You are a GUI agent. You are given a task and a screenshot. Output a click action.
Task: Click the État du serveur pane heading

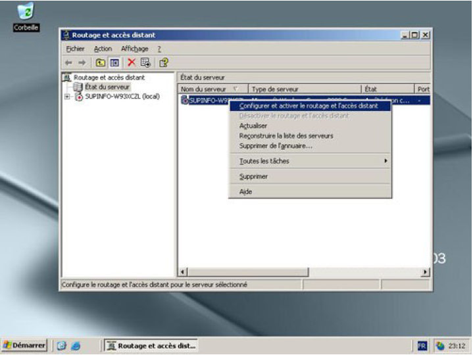(x=203, y=78)
